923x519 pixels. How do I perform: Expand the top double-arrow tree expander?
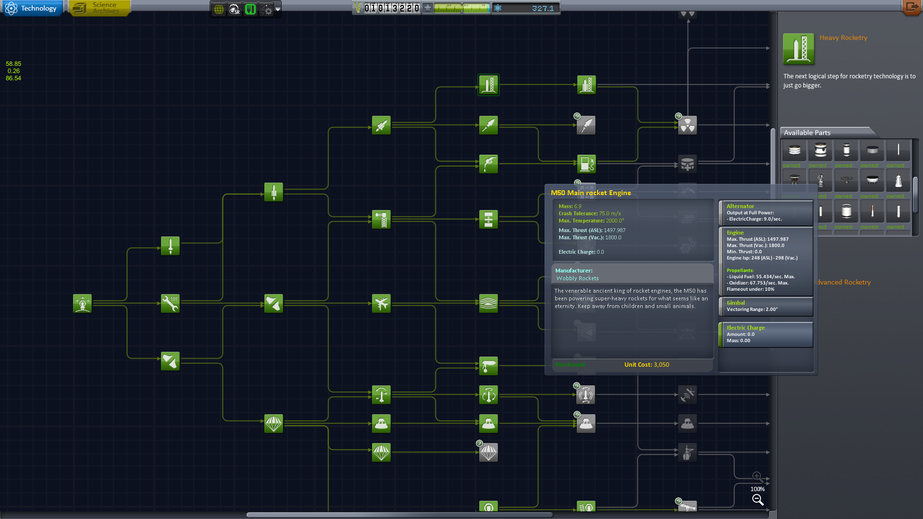tap(687, 14)
